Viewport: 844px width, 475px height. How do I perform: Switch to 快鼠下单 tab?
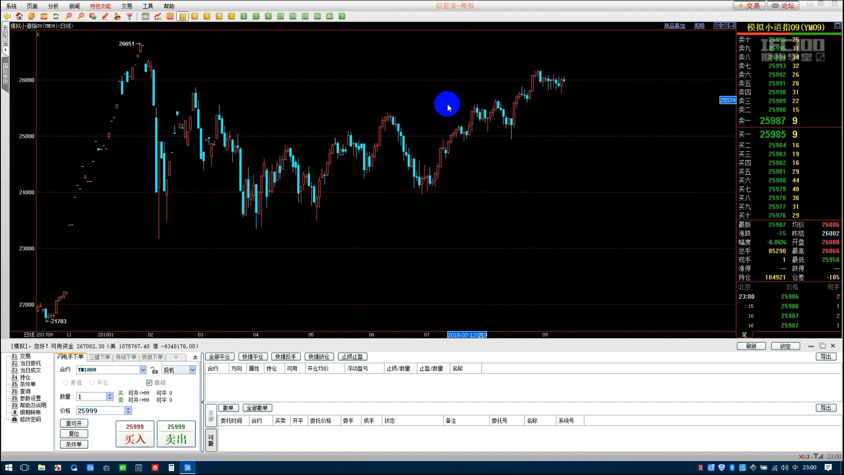coord(152,357)
